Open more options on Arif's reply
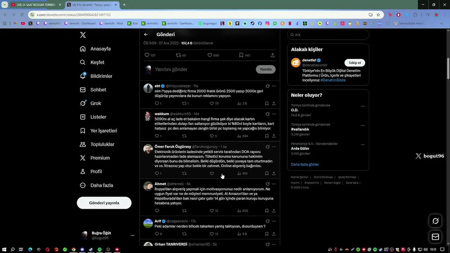Screen dimensions: 450x253 tap(274, 221)
